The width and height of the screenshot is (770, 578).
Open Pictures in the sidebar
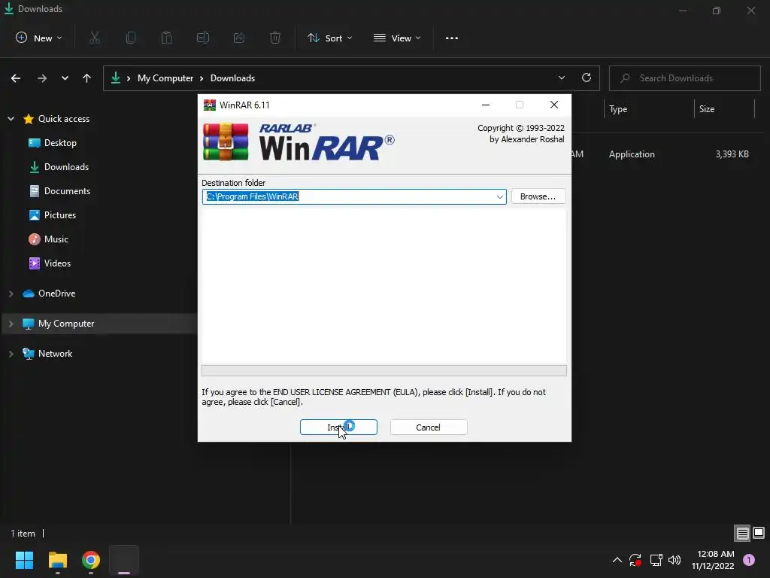tap(60, 214)
